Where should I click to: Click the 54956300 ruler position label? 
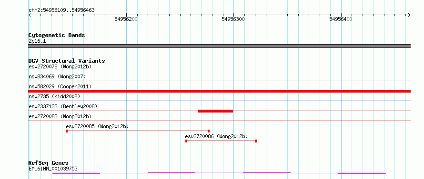click(x=233, y=19)
